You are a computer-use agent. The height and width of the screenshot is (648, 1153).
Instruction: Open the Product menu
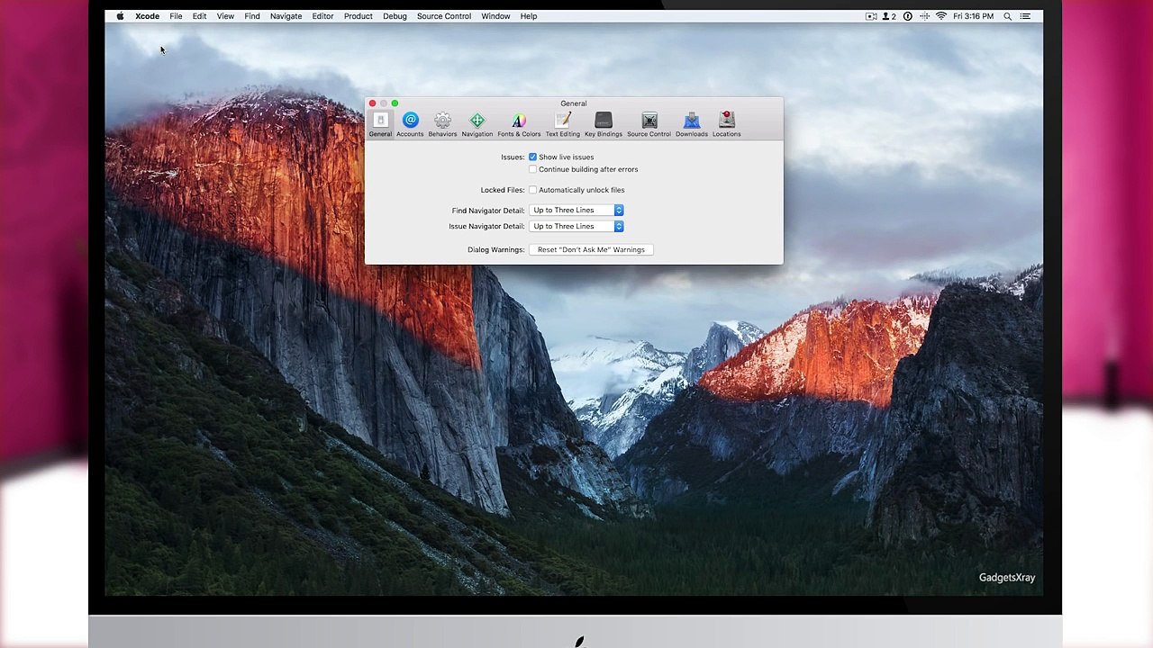click(358, 16)
